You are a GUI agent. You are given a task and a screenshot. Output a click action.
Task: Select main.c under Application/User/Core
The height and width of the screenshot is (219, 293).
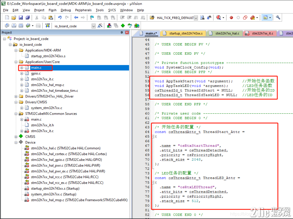click(x=36, y=68)
